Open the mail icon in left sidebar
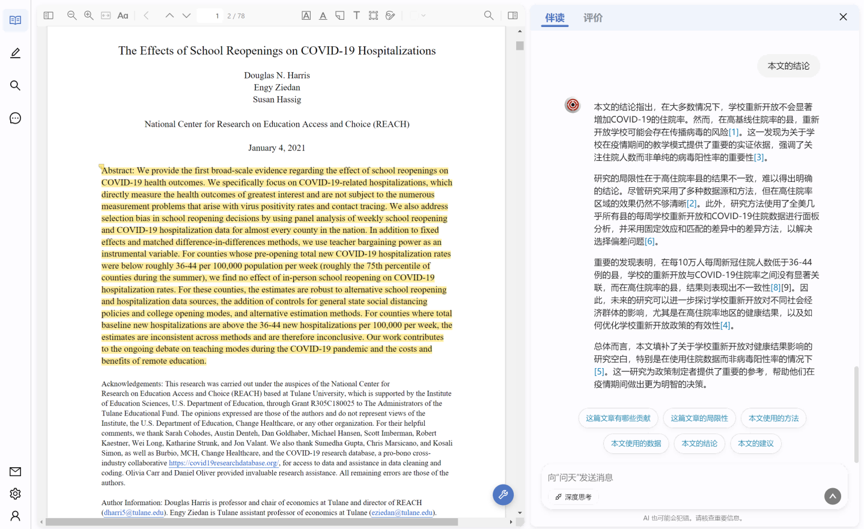864x529 pixels. (x=16, y=471)
